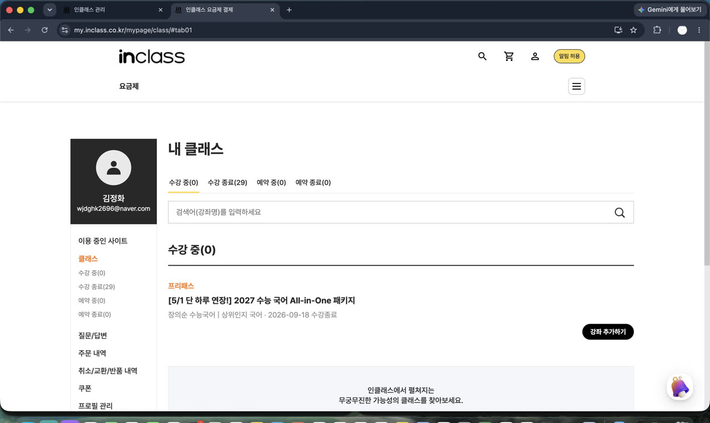The height and width of the screenshot is (423, 710).
Task: Open the user account icon in header
Action: (x=535, y=56)
